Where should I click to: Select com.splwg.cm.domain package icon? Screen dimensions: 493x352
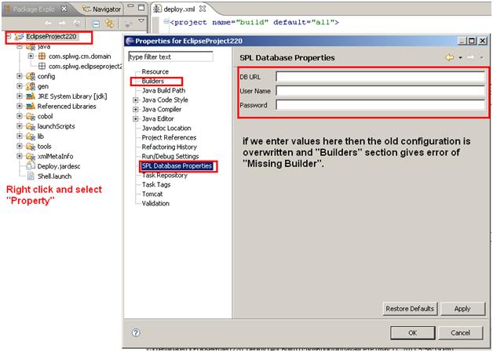[x=42, y=56]
